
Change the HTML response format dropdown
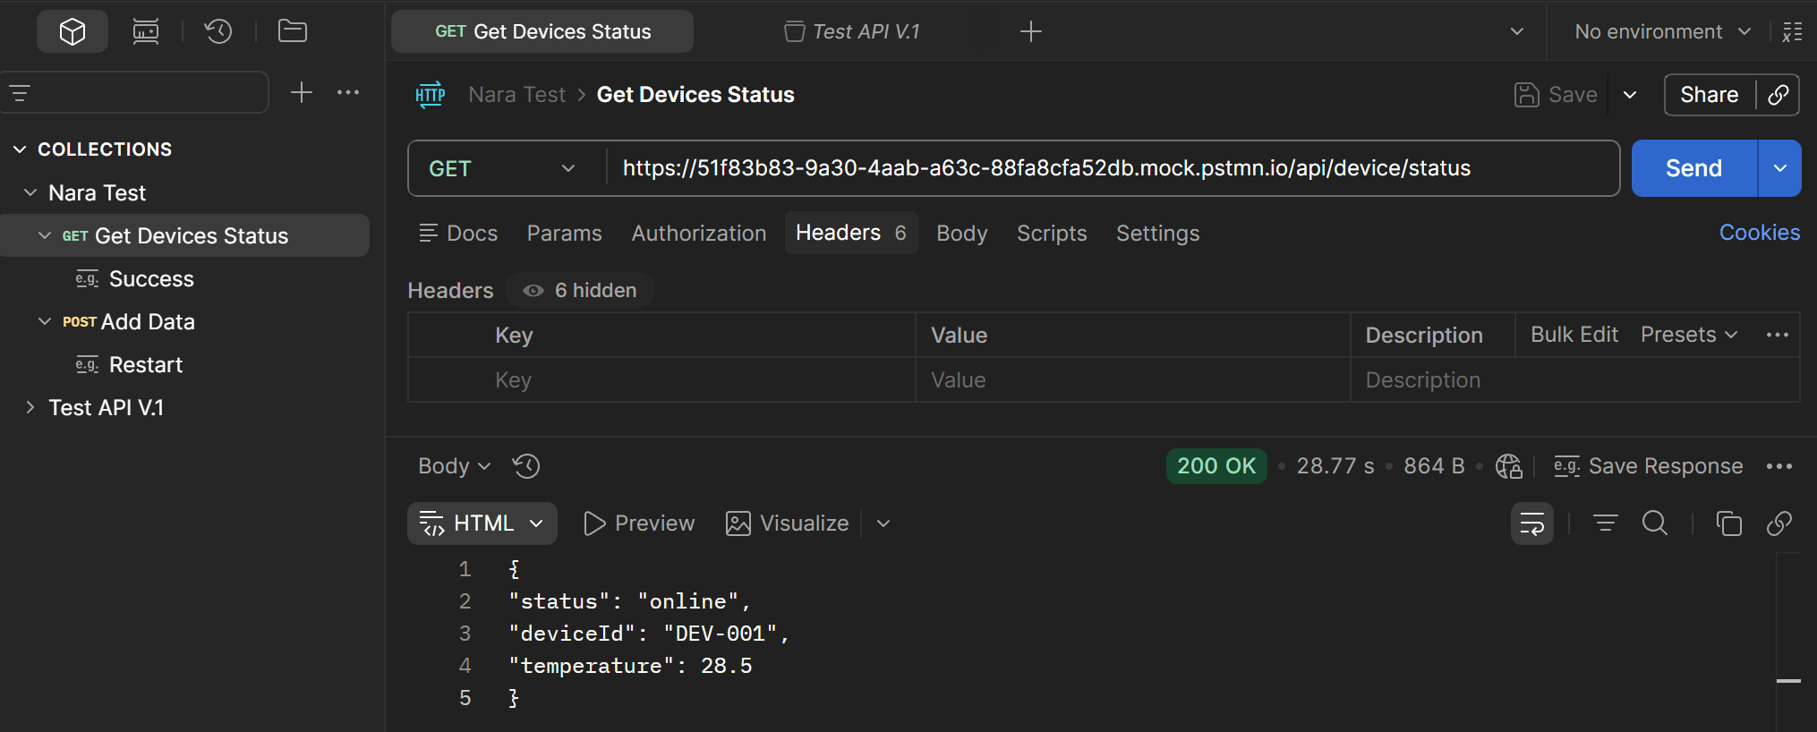click(x=482, y=523)
